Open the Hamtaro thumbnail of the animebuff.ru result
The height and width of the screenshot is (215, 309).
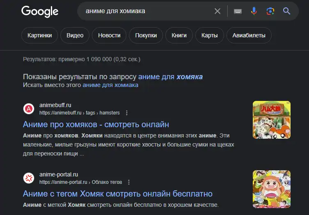272,120
